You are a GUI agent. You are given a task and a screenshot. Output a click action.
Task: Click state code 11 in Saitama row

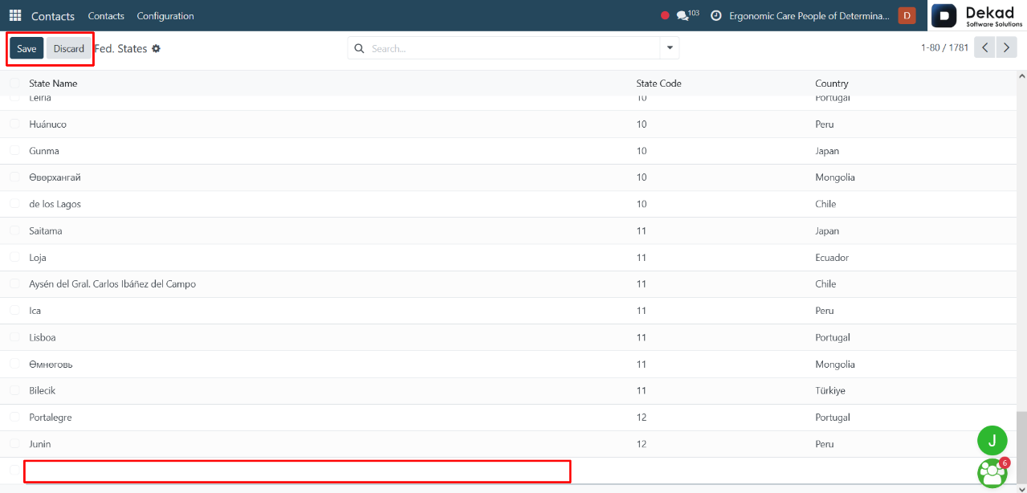pos(642,231)
